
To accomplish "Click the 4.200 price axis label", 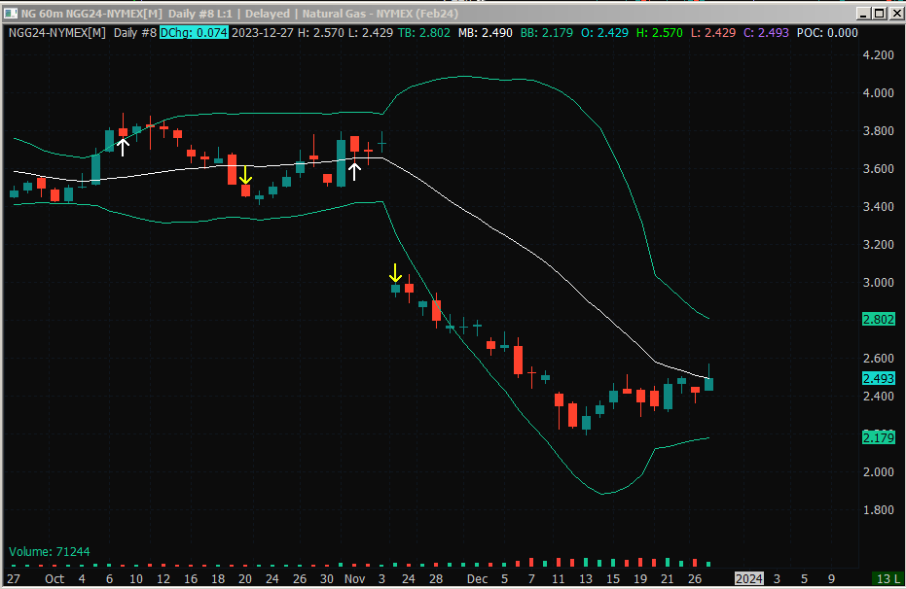I will (x=878, y=54).
